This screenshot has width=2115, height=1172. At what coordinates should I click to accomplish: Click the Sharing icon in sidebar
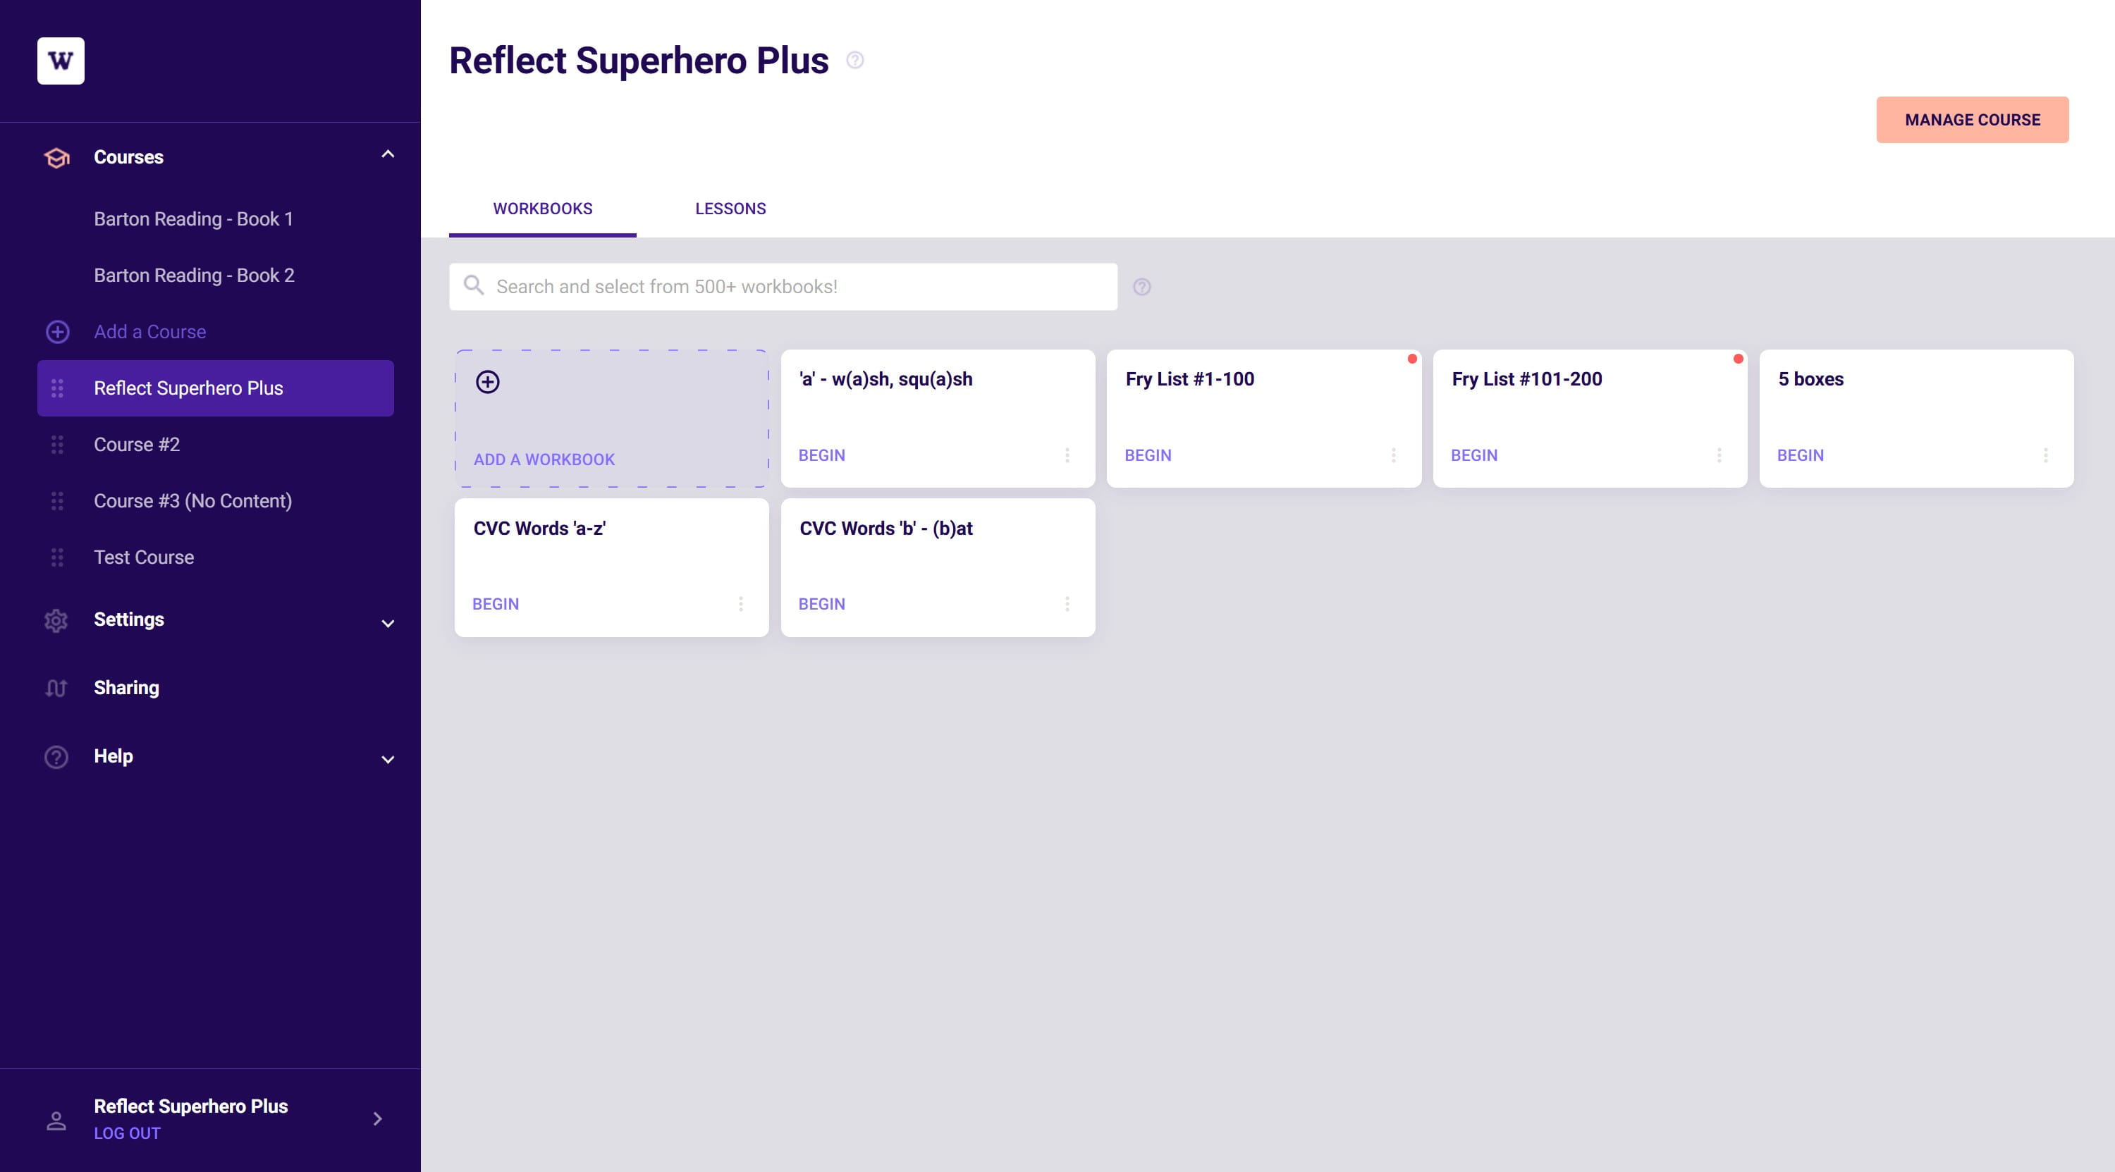(56, 688)
